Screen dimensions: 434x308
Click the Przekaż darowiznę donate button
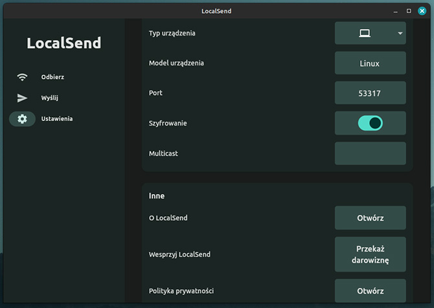(371, 254)
